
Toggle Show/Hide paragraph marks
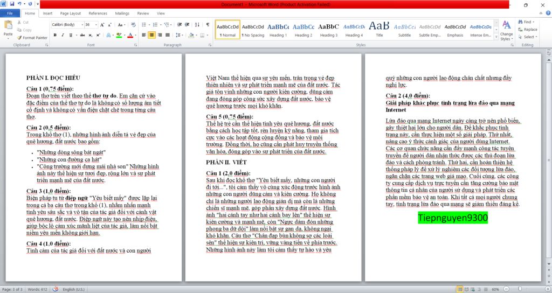pos(208,25)
